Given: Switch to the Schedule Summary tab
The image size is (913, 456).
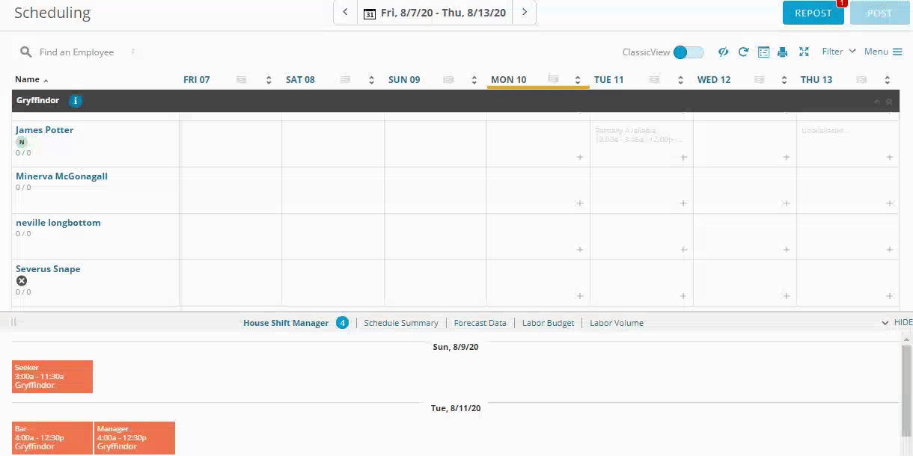Looking at the screenshot, I should pyautogui.click(x=400, y=323).
